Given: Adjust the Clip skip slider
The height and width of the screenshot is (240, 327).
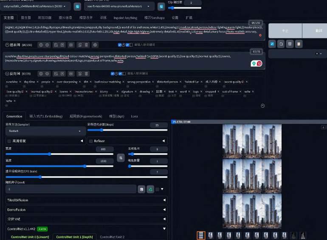Looking at the screenshot, I should click(185, 8).
